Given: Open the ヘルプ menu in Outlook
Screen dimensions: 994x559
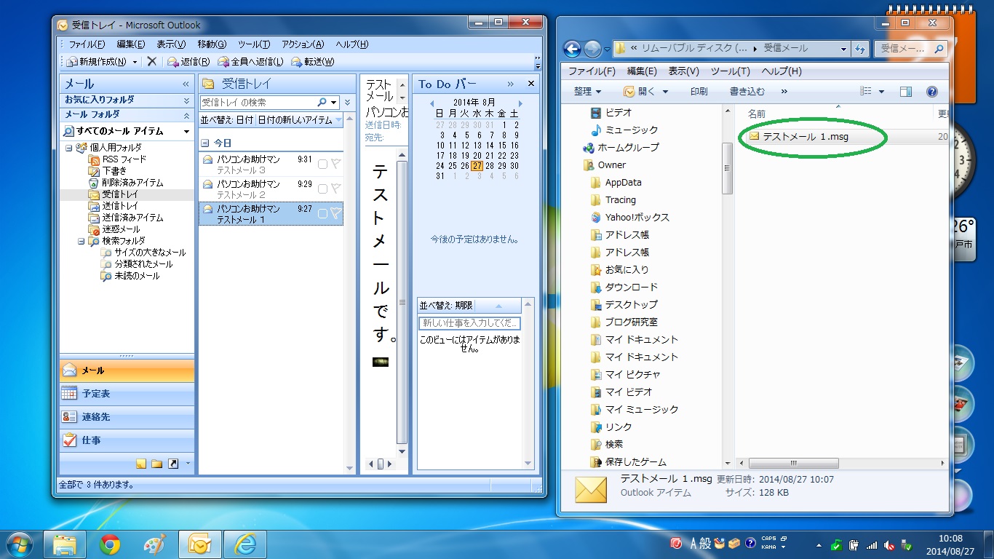Looking at the screenshot, I should tap(352, 44).
